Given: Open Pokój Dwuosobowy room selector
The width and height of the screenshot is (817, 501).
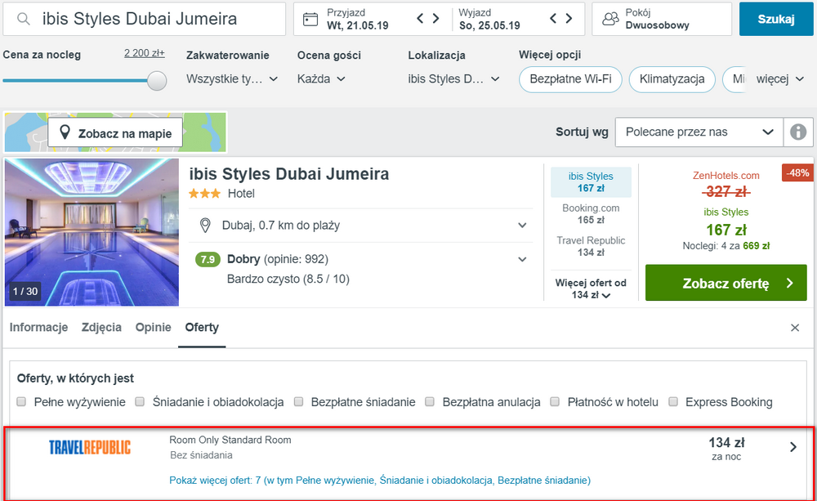Looking at the screenshot, I should [x=662, y=20].
